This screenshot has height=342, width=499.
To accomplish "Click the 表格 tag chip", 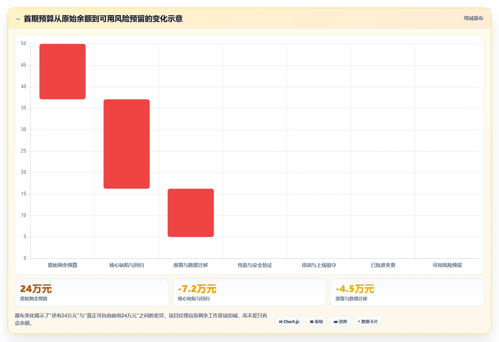I will click(317, 322).
